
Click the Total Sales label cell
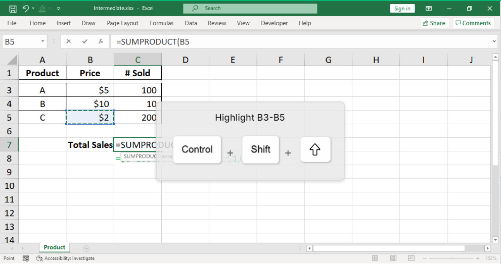[x=90, y=145]
